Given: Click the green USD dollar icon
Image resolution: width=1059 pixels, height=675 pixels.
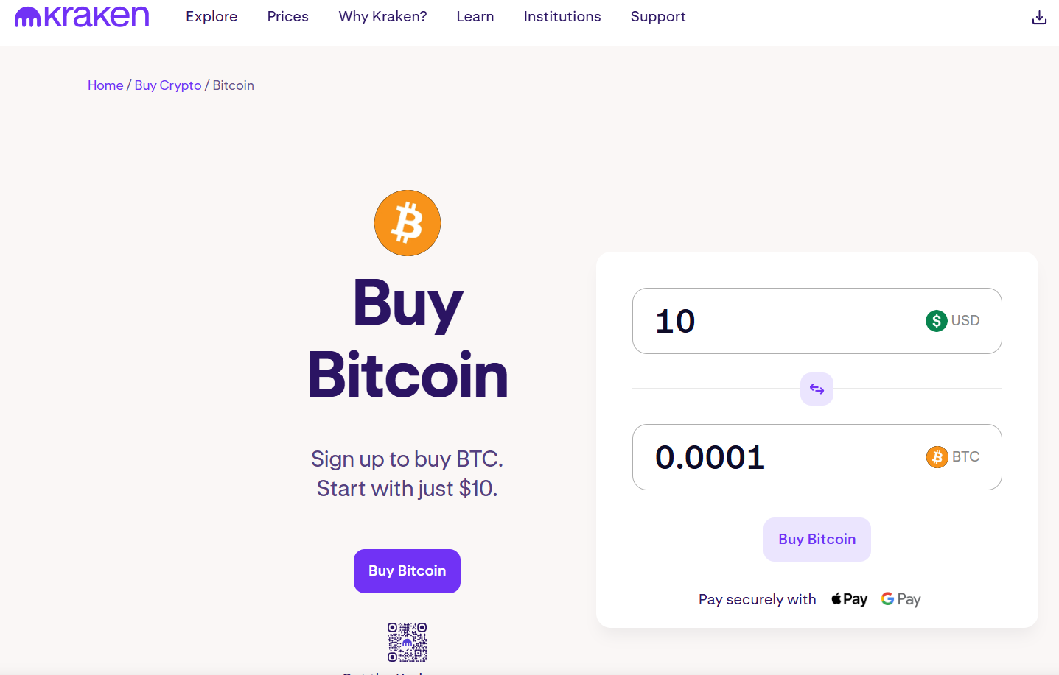Looking at the screenshot, I should pos(937,321).
